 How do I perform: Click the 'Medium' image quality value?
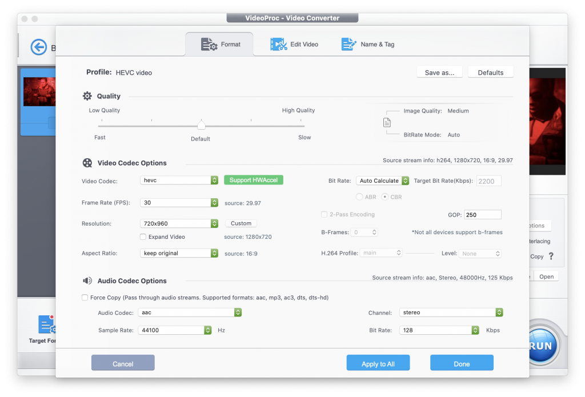pos(458,111)
